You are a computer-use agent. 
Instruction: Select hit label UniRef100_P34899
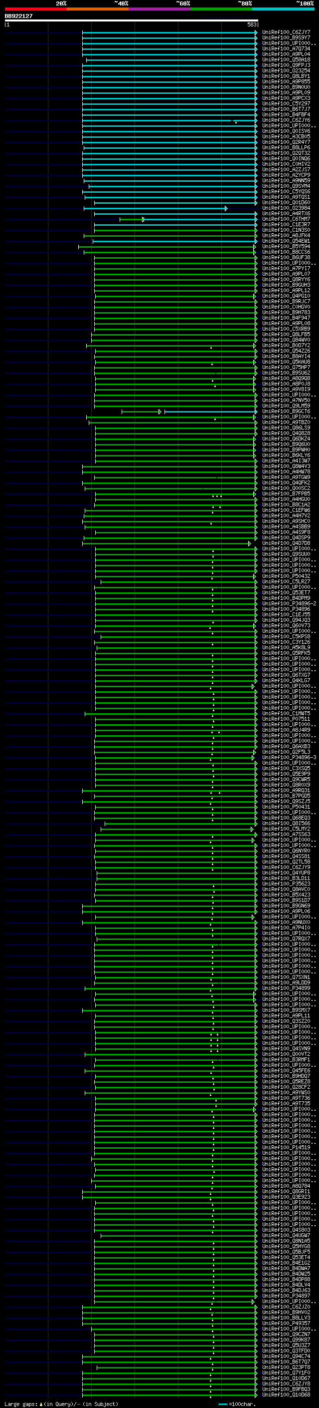[286, 988]
